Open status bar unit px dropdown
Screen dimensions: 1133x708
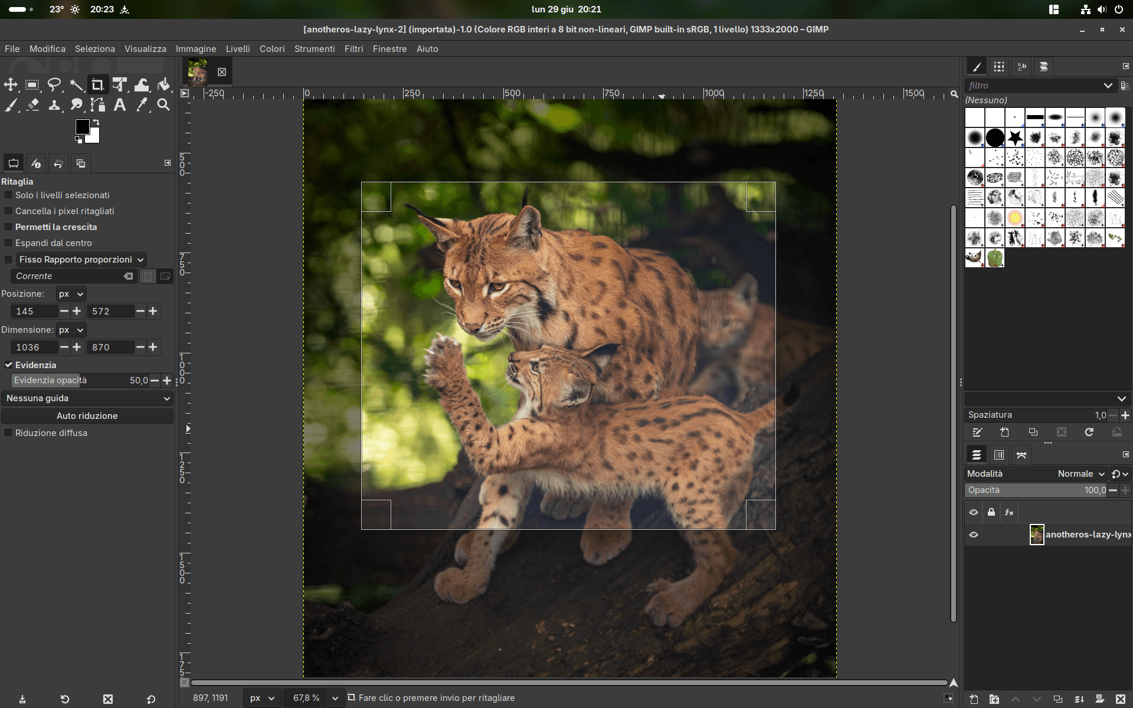pyautogui.click(x=262, y=698)
